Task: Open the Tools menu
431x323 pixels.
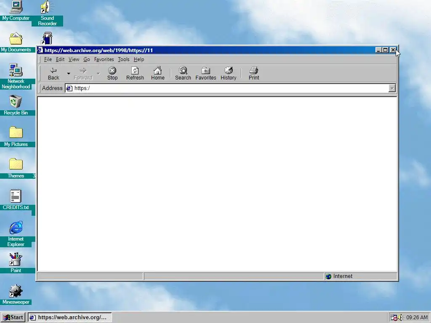Action: [x=123, y=59]
